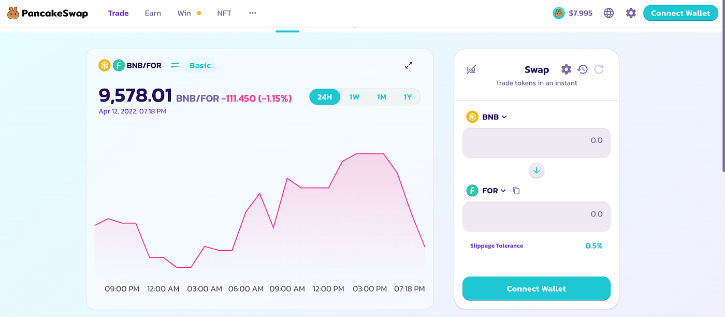
Task: Swap the BNB/FOR pair direction arrows
Action: pos(175,65)
